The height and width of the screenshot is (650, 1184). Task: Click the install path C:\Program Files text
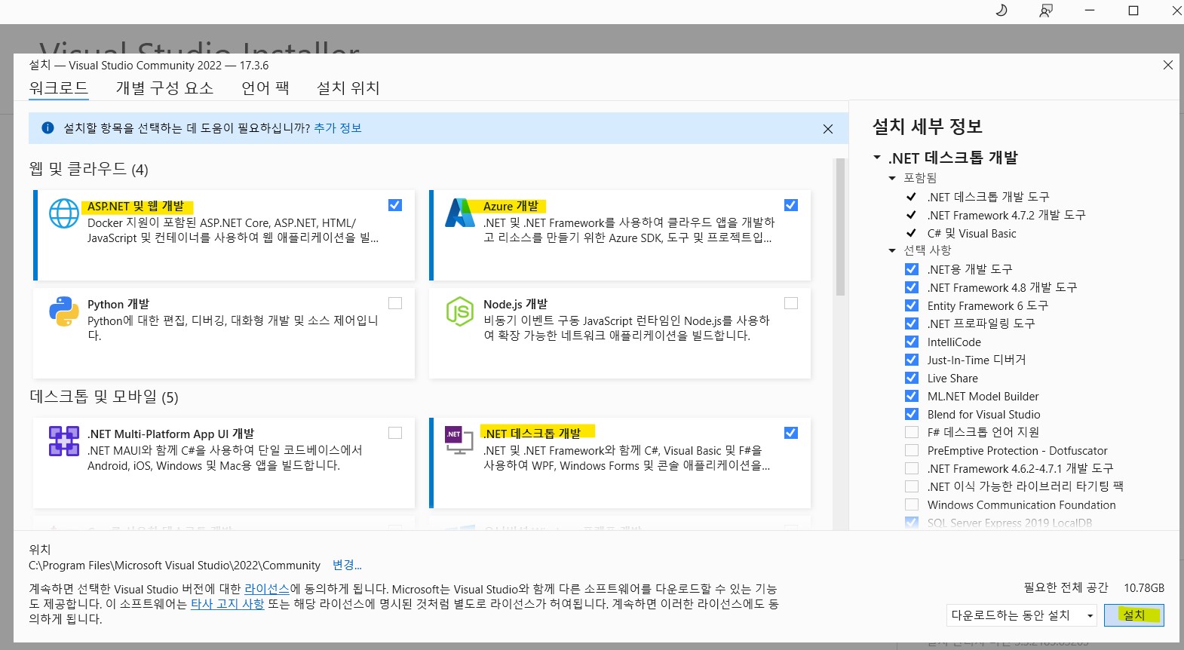coord(174,566)
